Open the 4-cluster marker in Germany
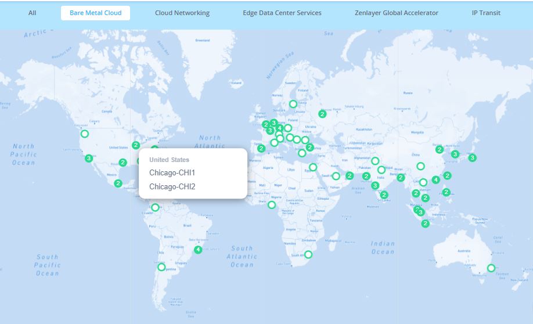Screen dimensions: 533x324 pyautogui.click(x=279, y=128)
